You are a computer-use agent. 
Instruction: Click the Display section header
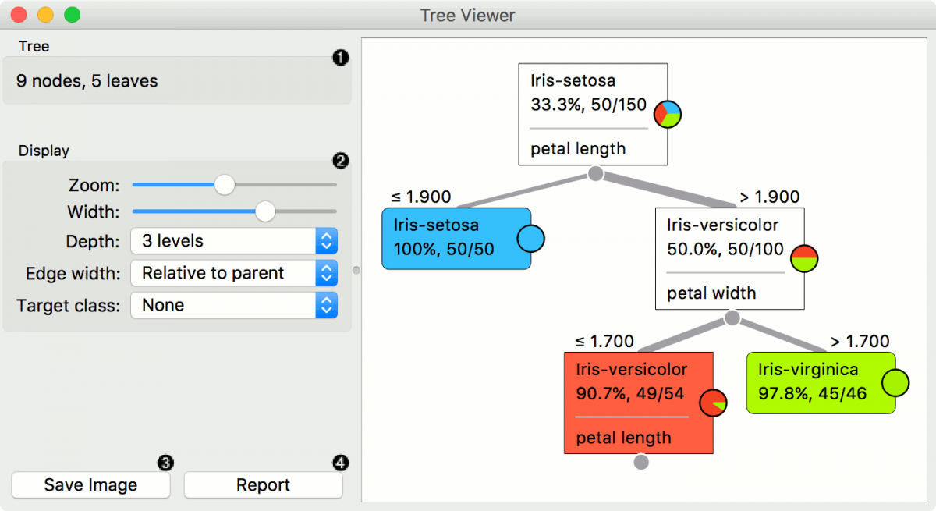coord(44,151)
